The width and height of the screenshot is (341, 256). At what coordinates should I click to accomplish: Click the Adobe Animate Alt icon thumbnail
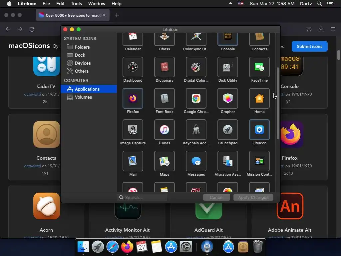(290, 206)
